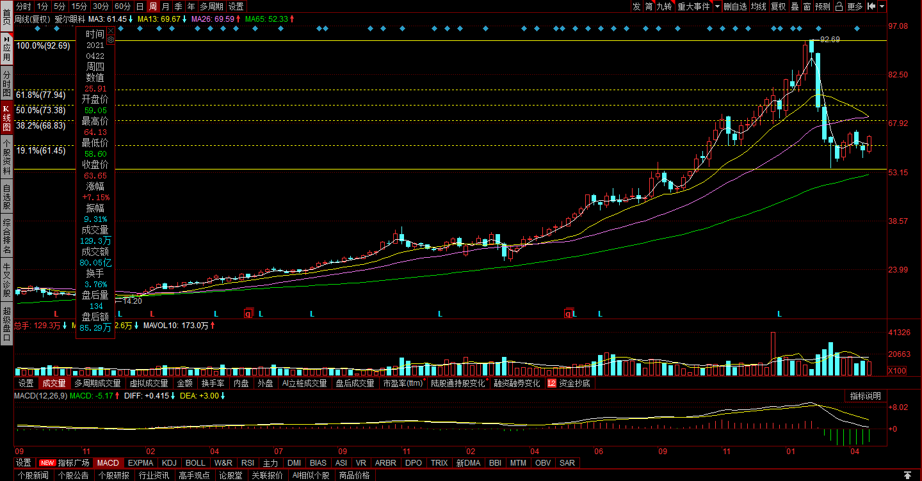Click X100 volume scale label
The width and height of the screenshot is (922, 481).
(896, 371)
